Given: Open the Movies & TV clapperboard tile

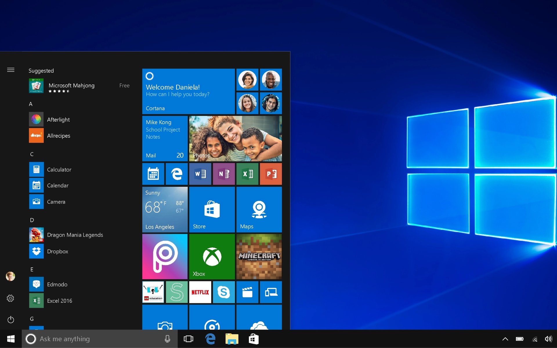Looking at the screenshot, I should click(x=247, y=292).
